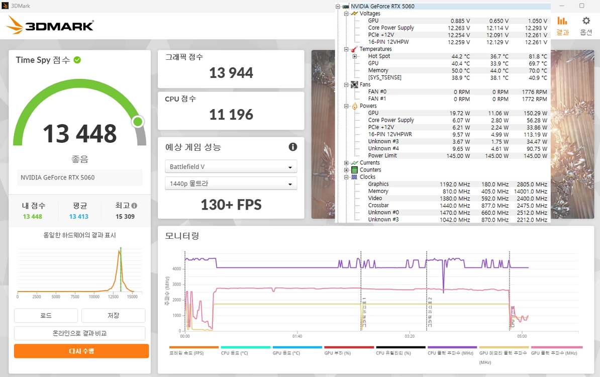Click the CPU 점수 11 196 card
Screen dimensions: 600x377
click(231, 111)
